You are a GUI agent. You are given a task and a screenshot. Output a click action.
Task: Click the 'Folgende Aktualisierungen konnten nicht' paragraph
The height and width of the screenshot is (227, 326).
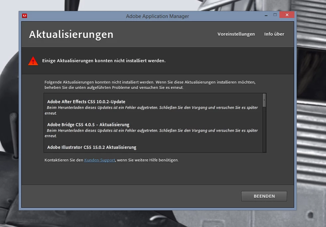click(150, 85)
